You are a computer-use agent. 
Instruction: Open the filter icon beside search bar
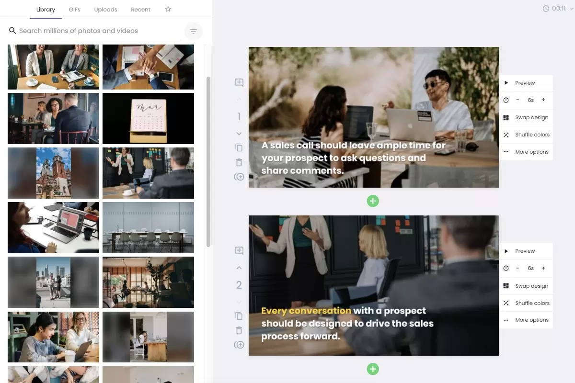(194, 32)
